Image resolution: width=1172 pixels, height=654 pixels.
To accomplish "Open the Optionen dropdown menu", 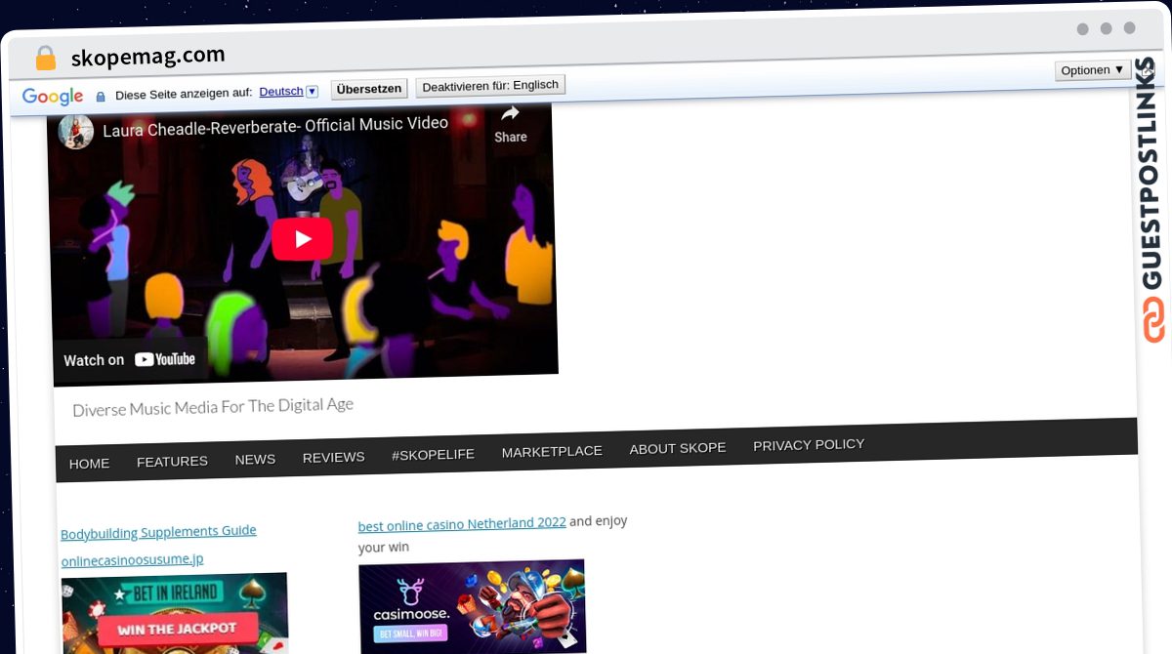I will pos(1093,70).
